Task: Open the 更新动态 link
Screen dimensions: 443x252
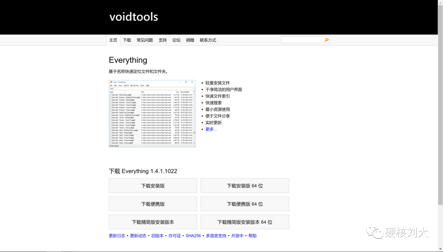Action: coord(138,236)
